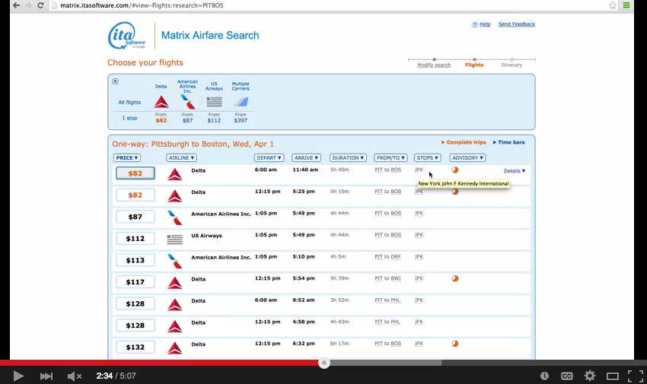The height and width of the screenshot is (384, 647).
Task: Select the Itinerary step
Action: (x=512, y=65)
